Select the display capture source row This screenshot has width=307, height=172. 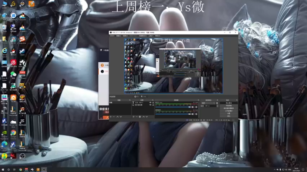click(143, 105)
